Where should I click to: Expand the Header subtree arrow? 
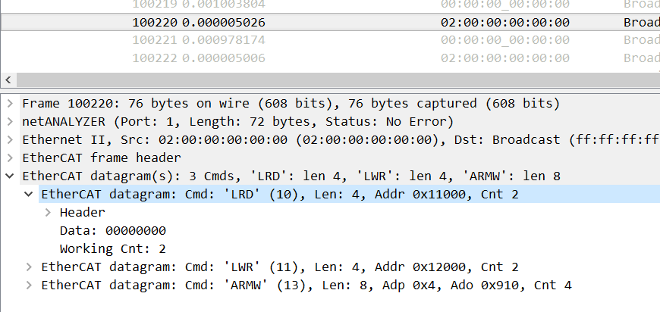48,213
